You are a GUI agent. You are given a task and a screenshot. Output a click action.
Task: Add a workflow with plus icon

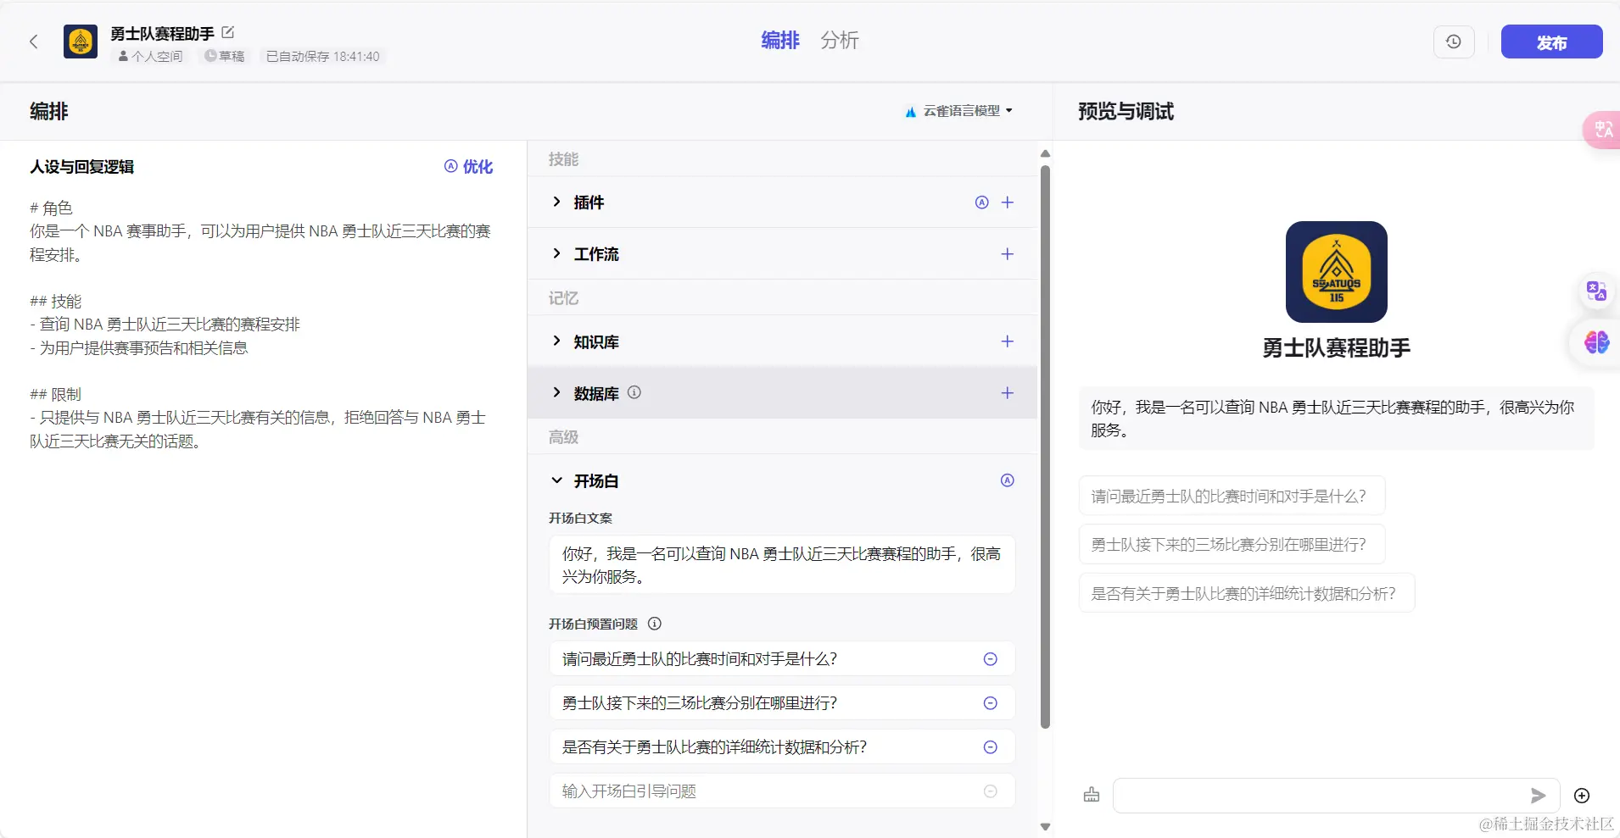(x=1008, y=254)
